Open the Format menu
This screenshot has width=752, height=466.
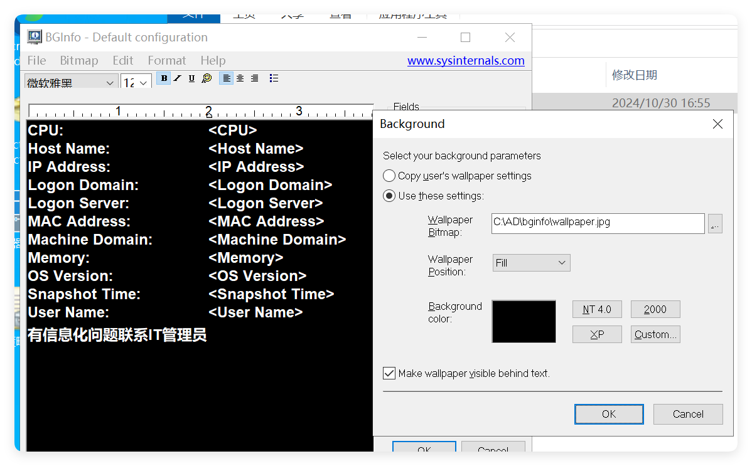pyautogui.click(x=166, y=60)
